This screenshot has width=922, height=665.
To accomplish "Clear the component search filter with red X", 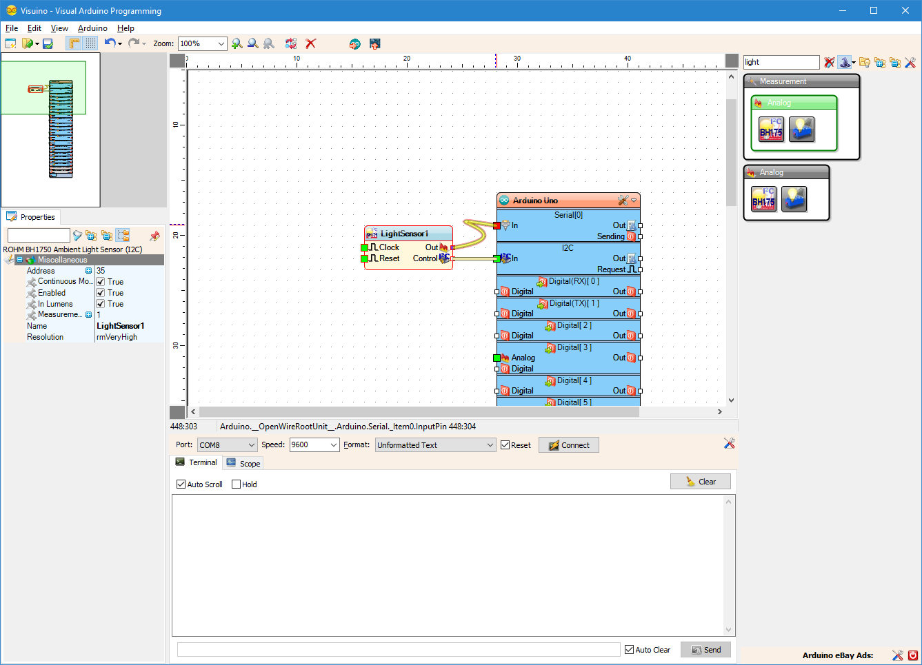I will pos(829,62).
